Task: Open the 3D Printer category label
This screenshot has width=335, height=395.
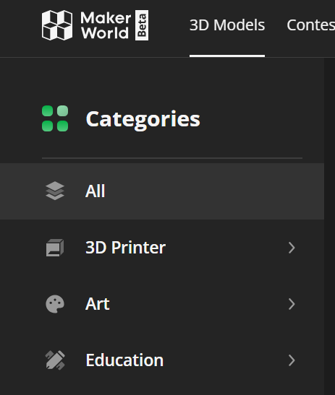Action: [125, 248]
